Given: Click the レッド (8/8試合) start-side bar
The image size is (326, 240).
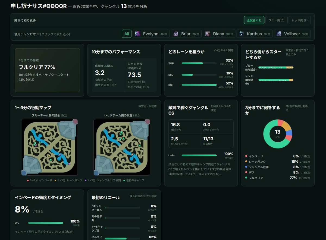Looking at the screenshot, I should [276, 80].
